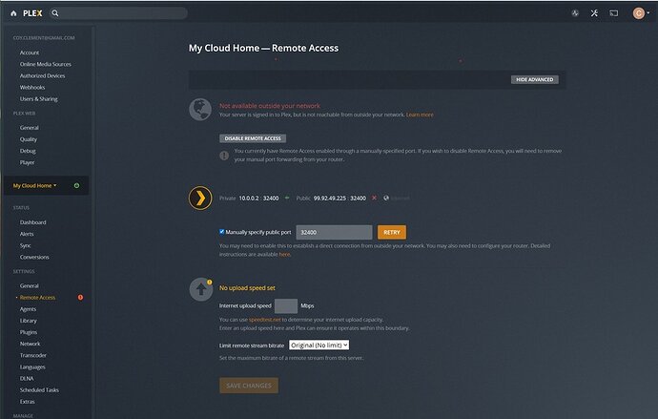Open Languages settings
Image resolution: width=658 pixels, height=419 pixels.
coord(32,367)
